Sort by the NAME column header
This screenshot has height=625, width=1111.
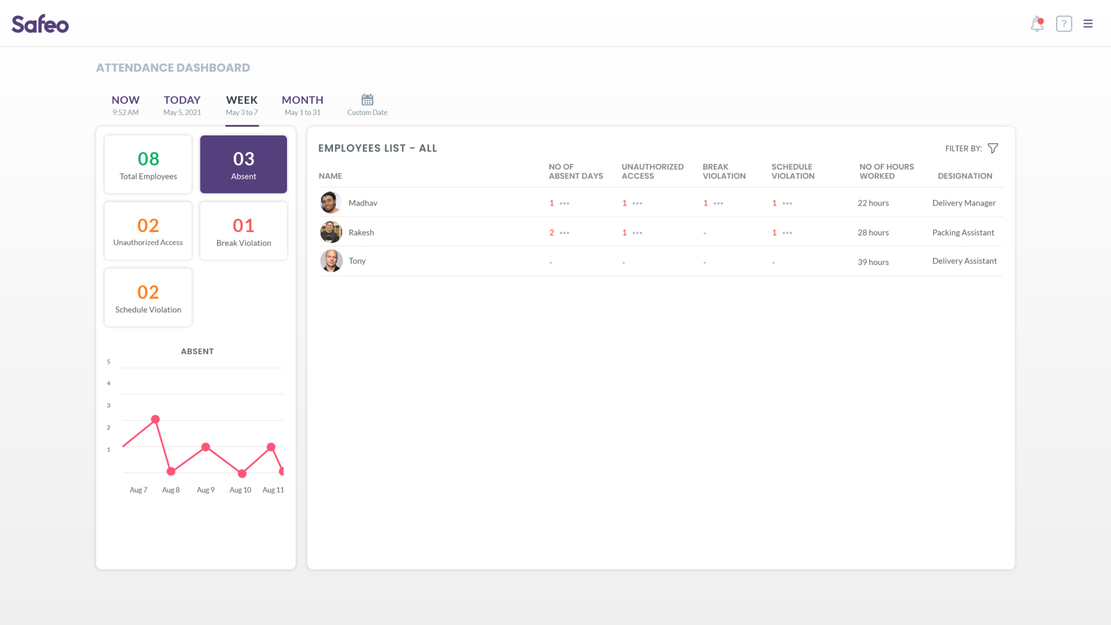click(x=330, y=175)
